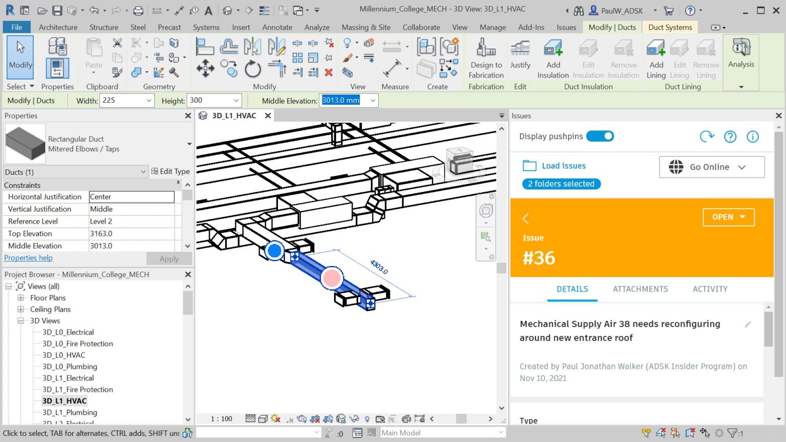The height and width of the screenshot is (442, 786).
Task: Select the Justify duct tool
Action: point(520,56)
